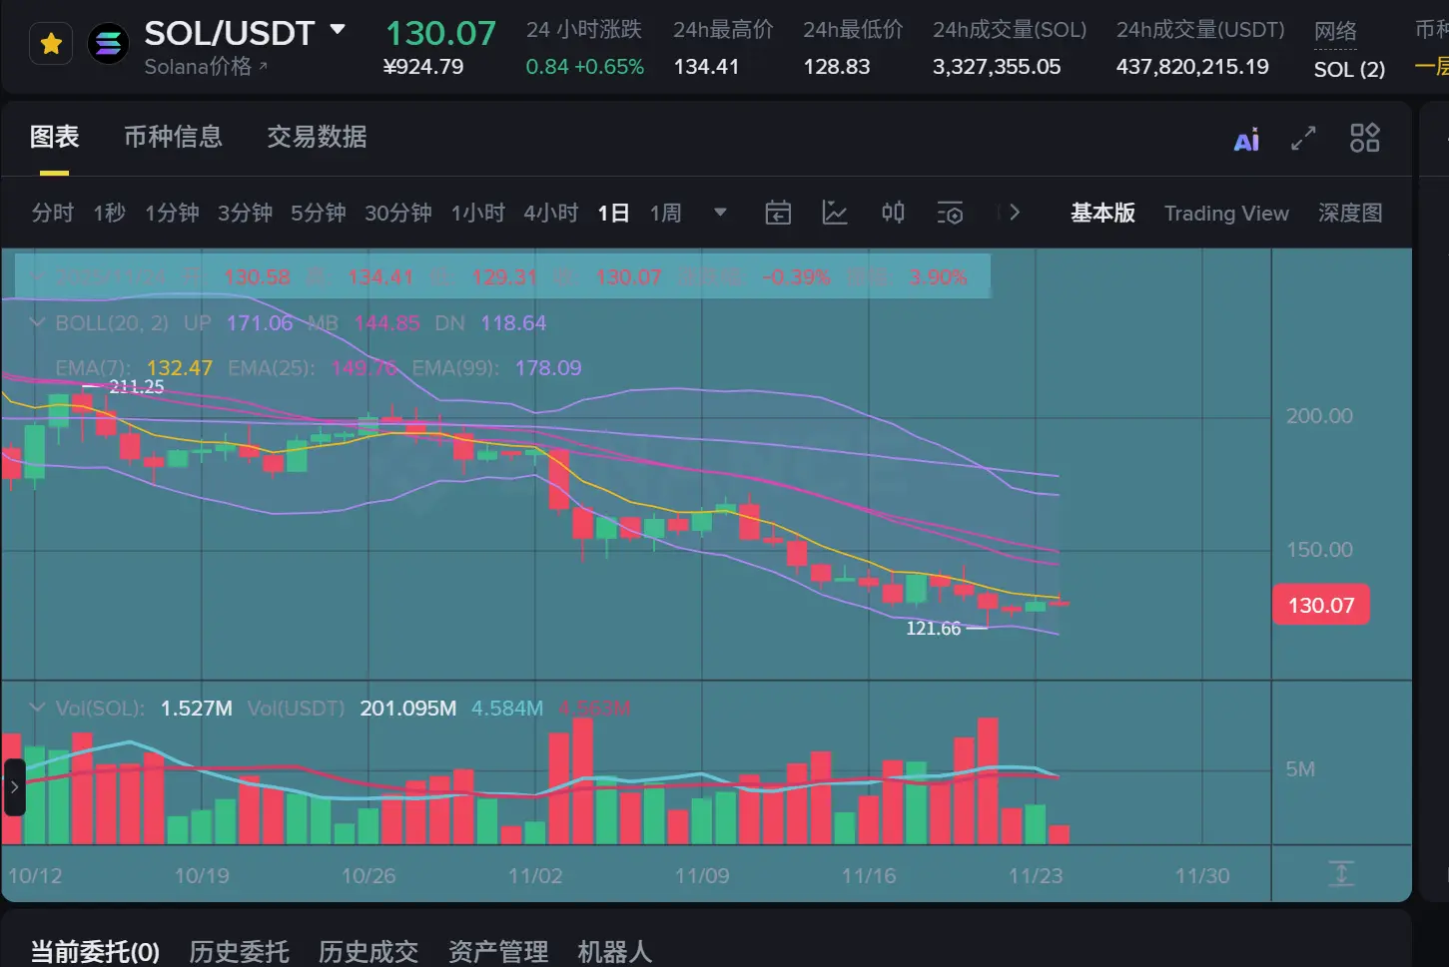Expand the chart to fullscreen
This screenshot has width=1449, height=967.
point(1303,138)
